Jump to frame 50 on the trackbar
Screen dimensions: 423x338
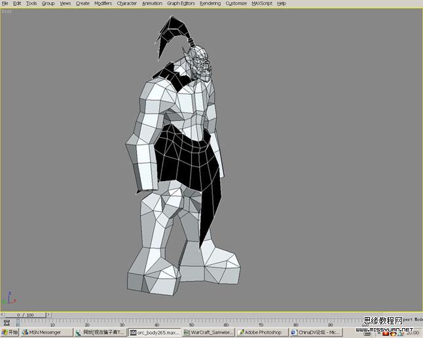192,324
